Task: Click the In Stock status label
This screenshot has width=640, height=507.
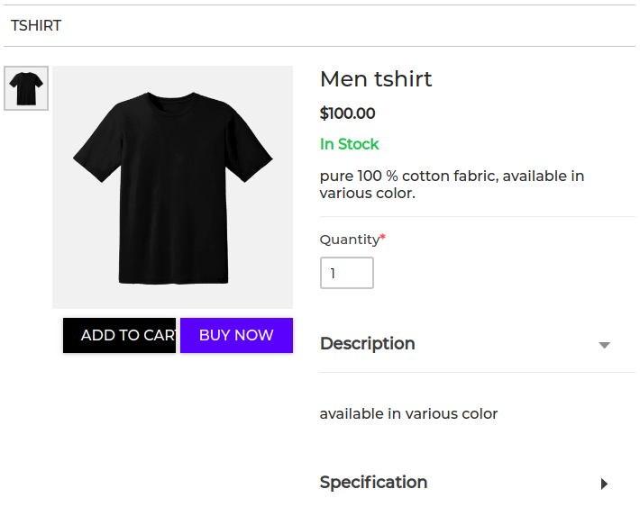Action: coord(350,144)
